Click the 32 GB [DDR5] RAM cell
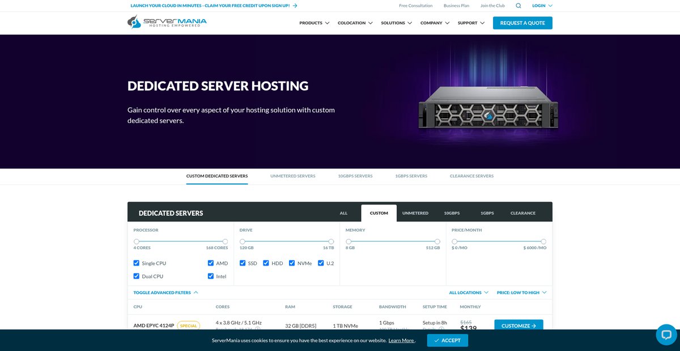The image size is (680, 351). [300, 326]
